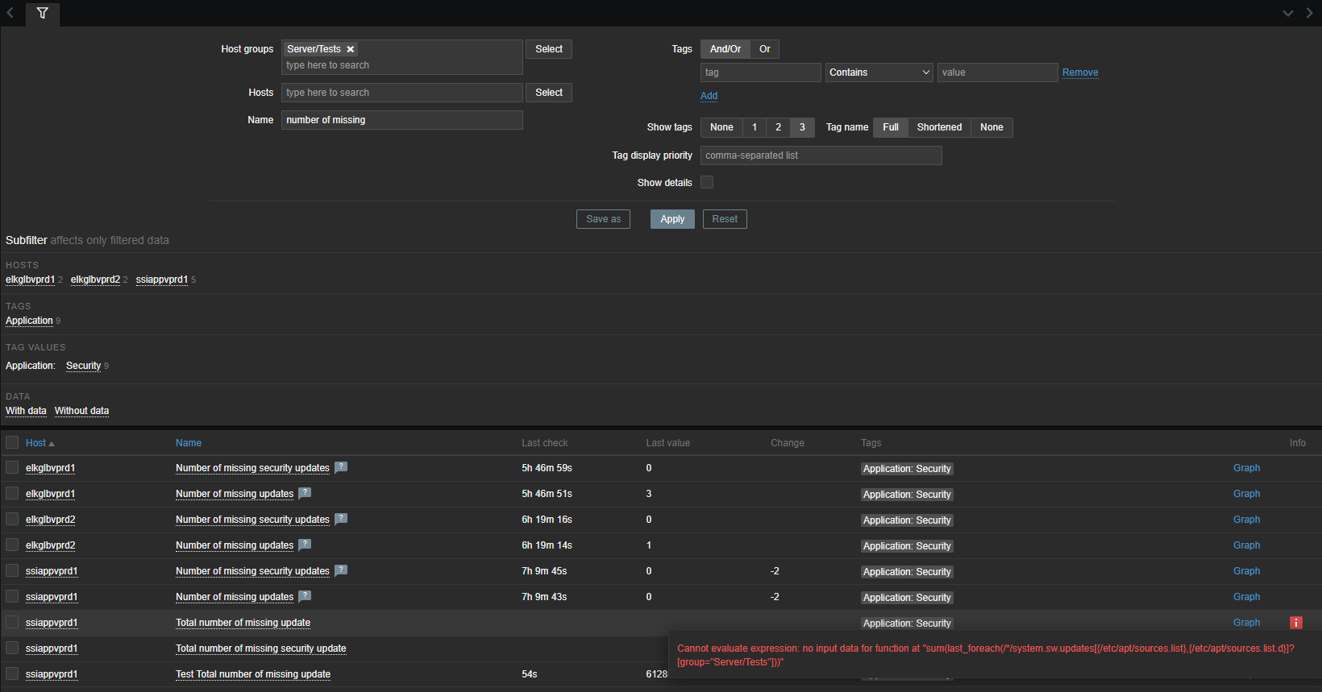
Task: Switch tag logic to Or
Action: [x=764, y=49]
